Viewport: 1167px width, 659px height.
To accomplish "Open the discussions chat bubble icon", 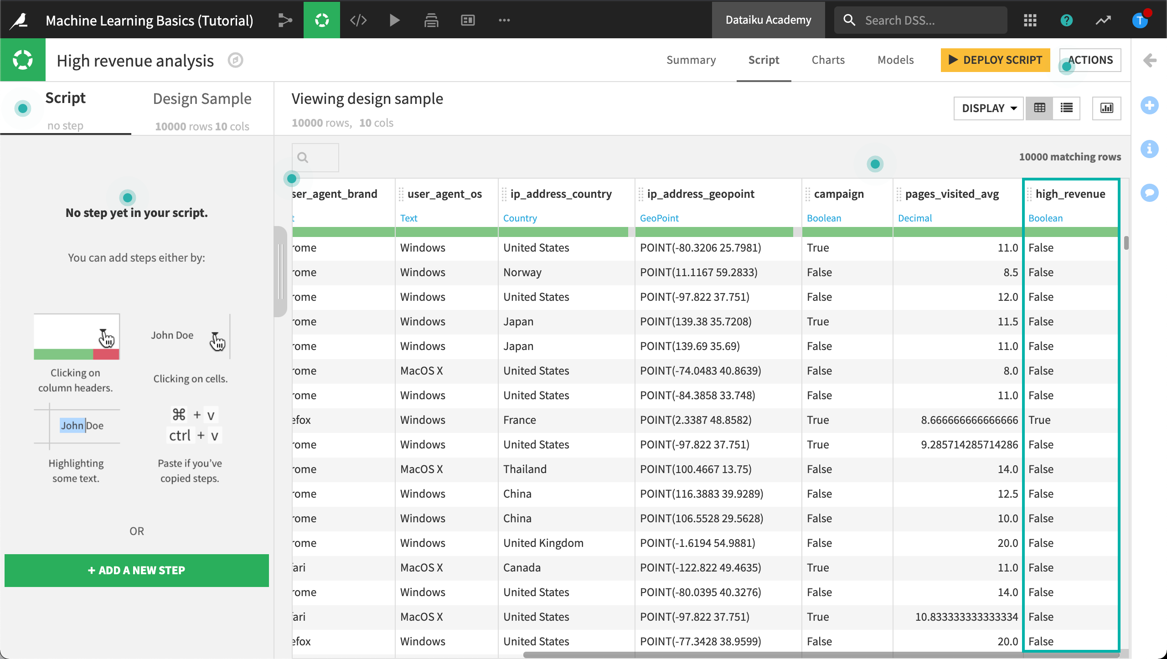I will click(x=1150, y=192).
